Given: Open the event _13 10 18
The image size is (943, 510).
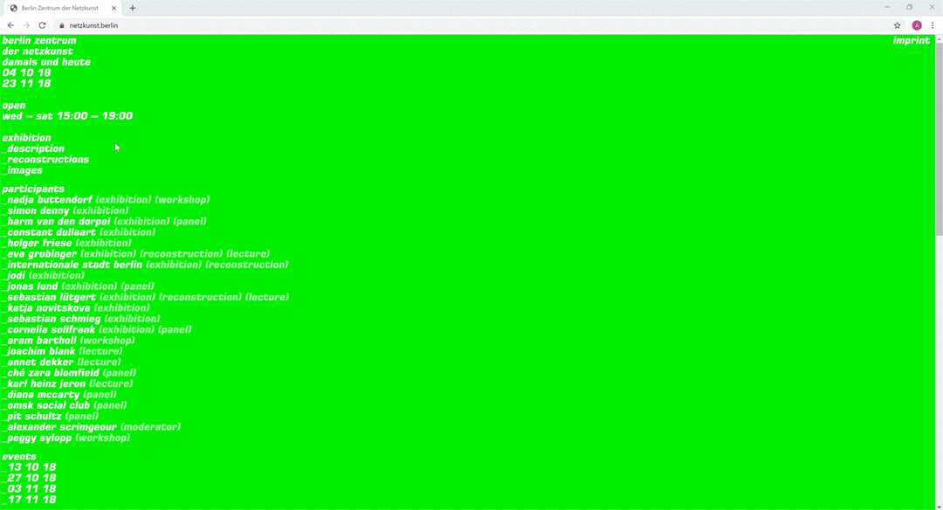Looking at the screenshot, I should [x=30, y=467].
